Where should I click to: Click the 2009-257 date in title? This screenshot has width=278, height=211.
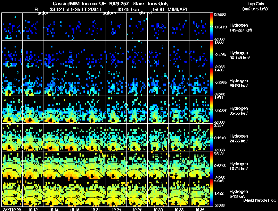(x=118, y=4)
